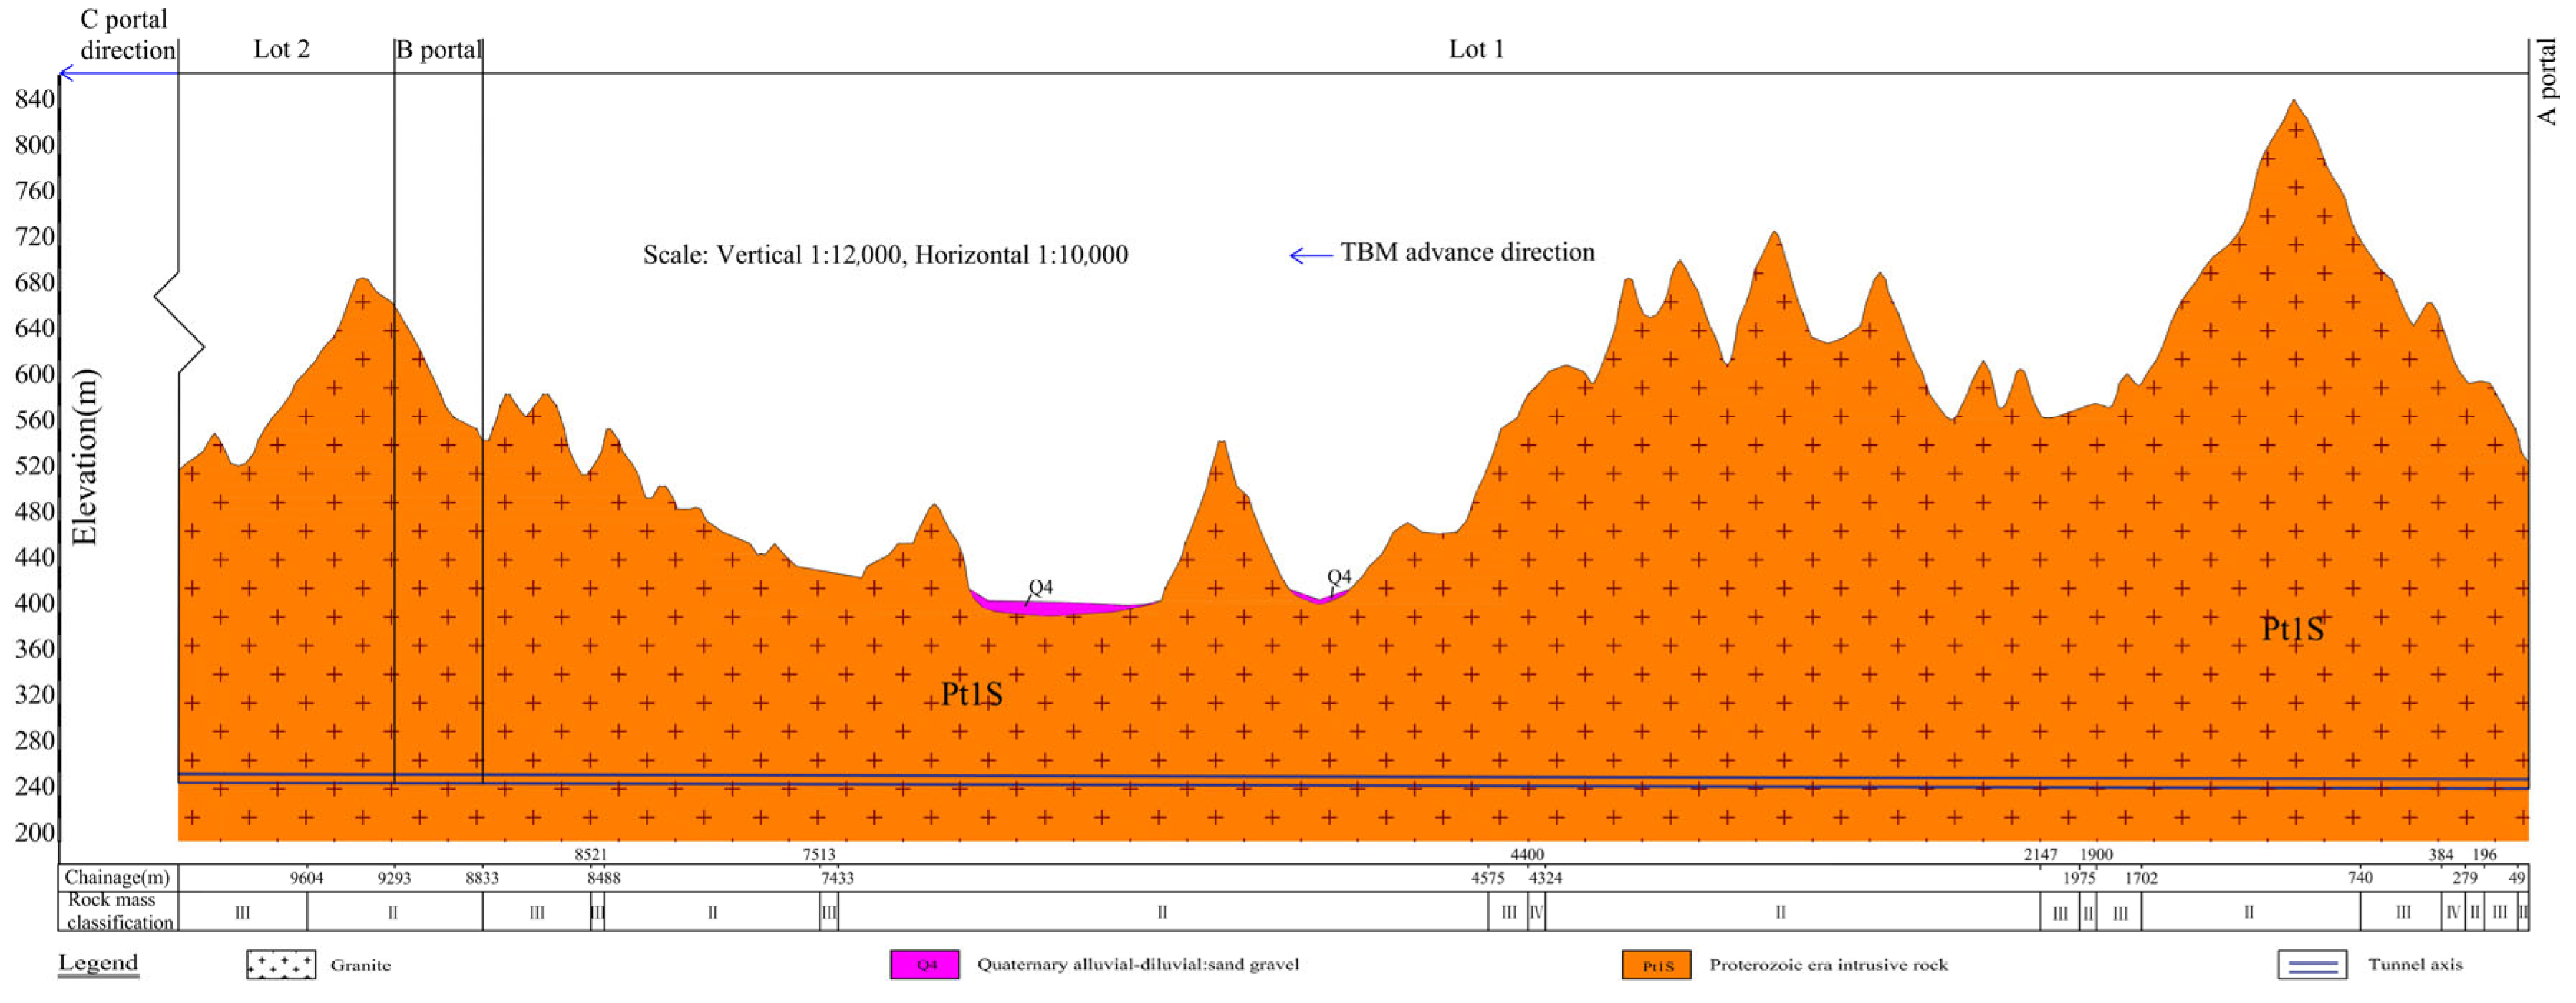Click the Granite legend pattern swatch
Viewport: 2576px width, 1003px height.
coord(280,965)
